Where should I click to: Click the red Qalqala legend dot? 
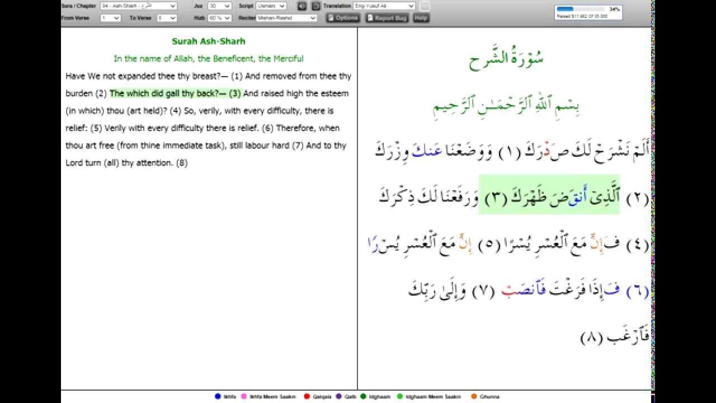click(307, 396)
